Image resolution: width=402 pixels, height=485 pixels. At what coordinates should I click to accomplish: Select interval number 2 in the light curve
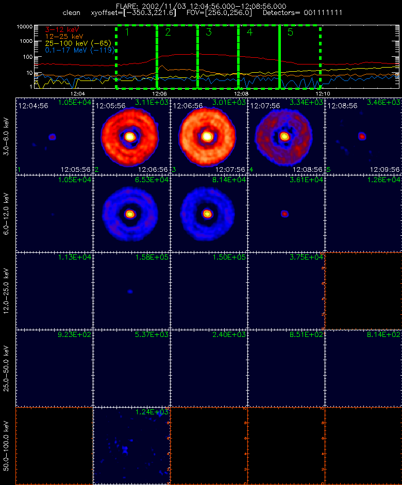(x=168, y=32)
